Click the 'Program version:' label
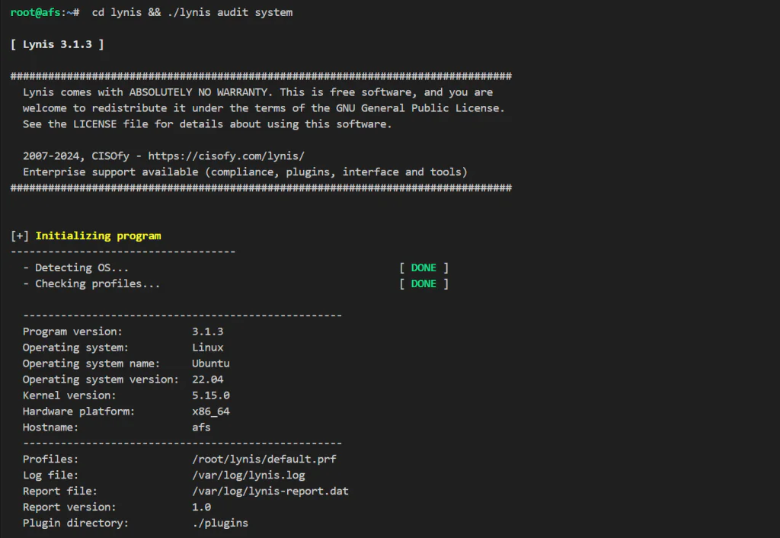Screen dimensions: 780x538 click(x=72, y=331)
